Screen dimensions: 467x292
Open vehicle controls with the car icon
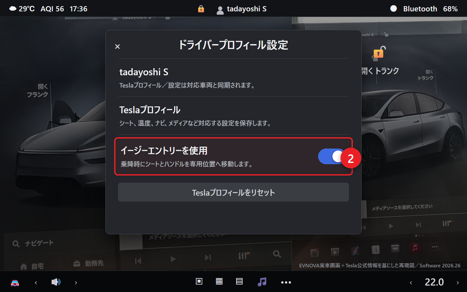(15, 283)
